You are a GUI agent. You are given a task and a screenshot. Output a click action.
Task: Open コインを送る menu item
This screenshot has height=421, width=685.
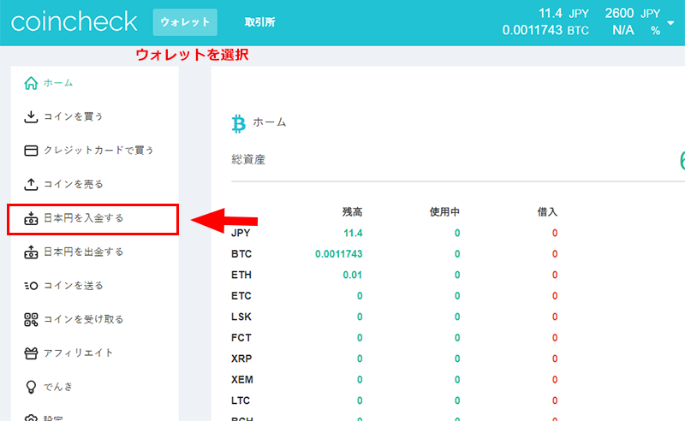point(74,286)
